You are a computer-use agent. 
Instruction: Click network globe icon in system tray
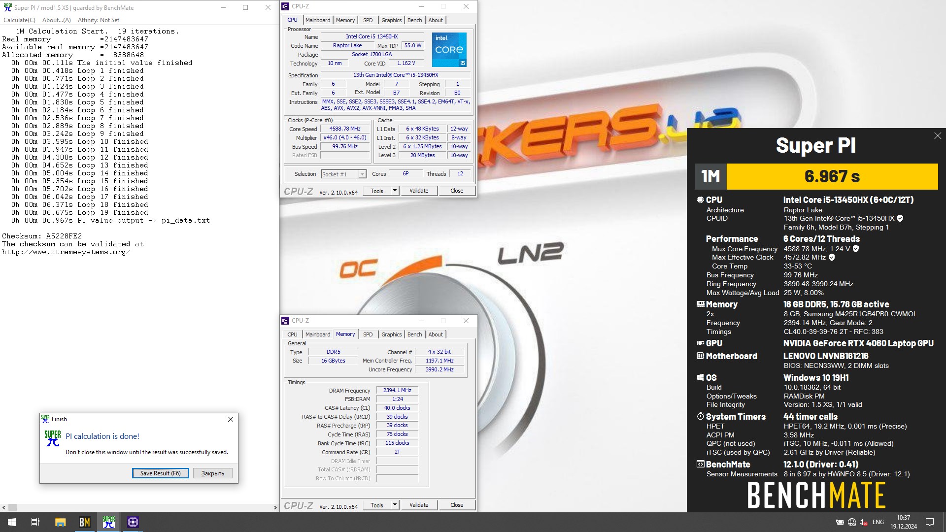[852, 522]
